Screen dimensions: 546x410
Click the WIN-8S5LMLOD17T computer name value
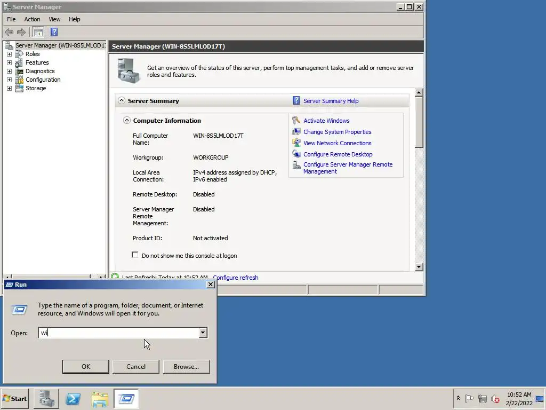[218, 136]
